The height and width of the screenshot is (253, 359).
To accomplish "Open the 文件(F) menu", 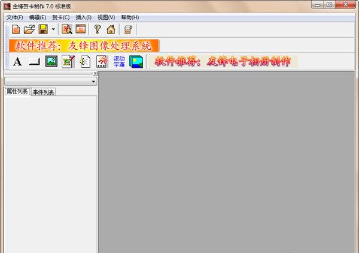I will coord(14,17).
